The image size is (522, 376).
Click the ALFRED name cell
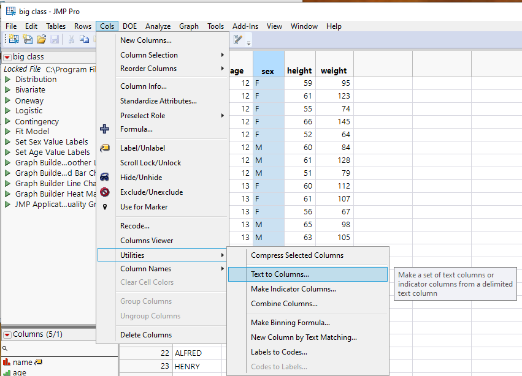[197, 353]
